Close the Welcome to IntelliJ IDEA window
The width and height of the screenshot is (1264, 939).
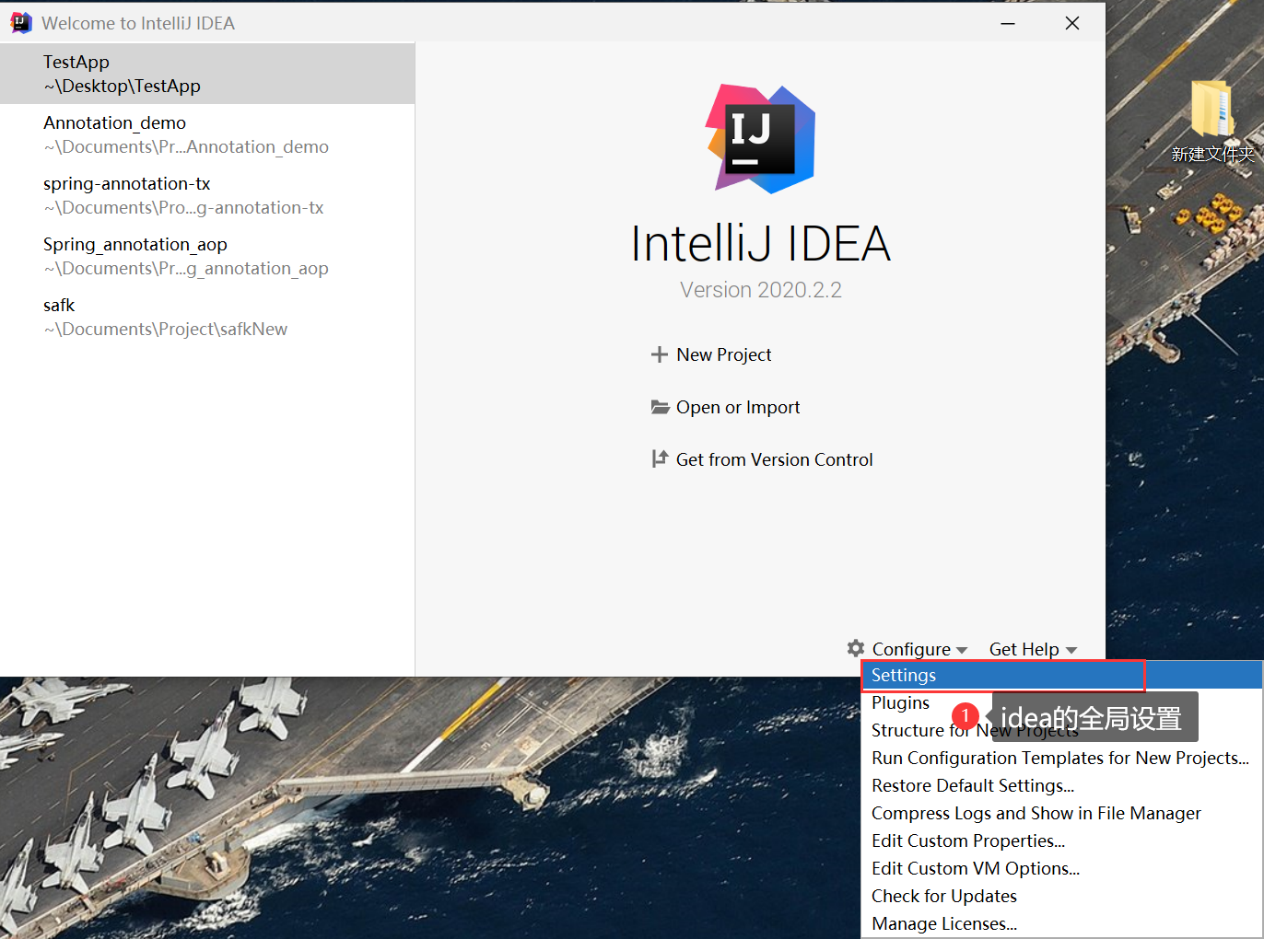click(1072, 23)
